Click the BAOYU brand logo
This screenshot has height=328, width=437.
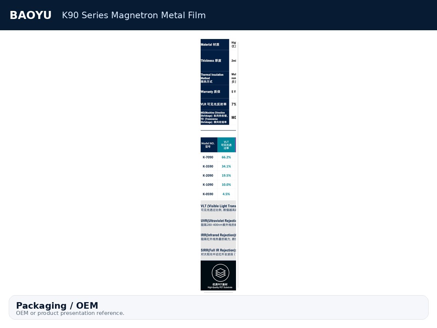pos(31,15)
